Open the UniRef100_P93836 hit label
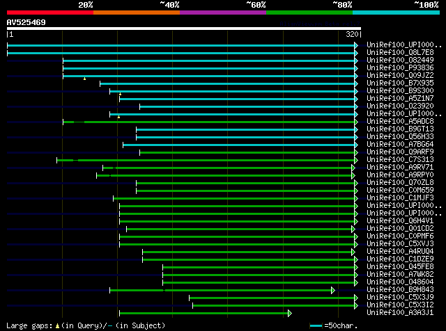Screen dimensions: 446x331 [x=400, y=68]
